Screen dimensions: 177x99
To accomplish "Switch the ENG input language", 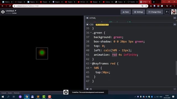I will click(161, 97).
